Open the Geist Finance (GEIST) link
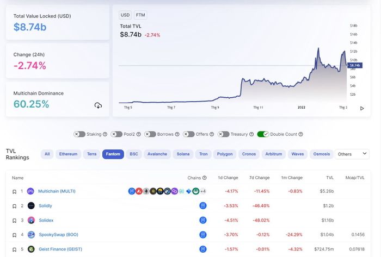Screen dimensions: 381x257 60,249
